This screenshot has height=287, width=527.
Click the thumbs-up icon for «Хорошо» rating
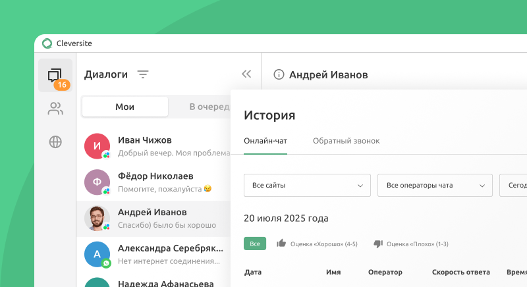pyautogui.click(x=281, y=244)
